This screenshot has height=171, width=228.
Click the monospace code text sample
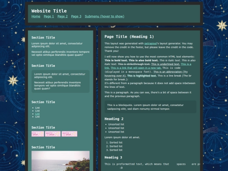[143, 70]
